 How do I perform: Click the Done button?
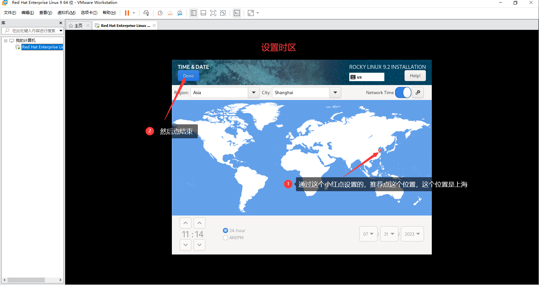coord(188,76)
